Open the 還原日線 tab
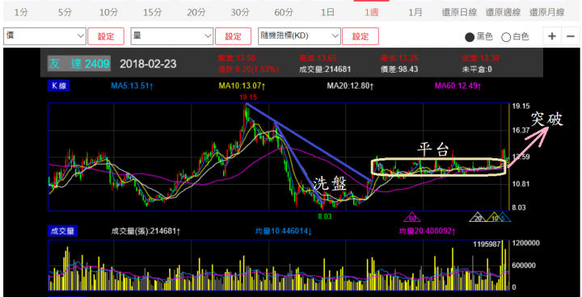This screenshot has width=582, height=297. [x=459, y=12]
